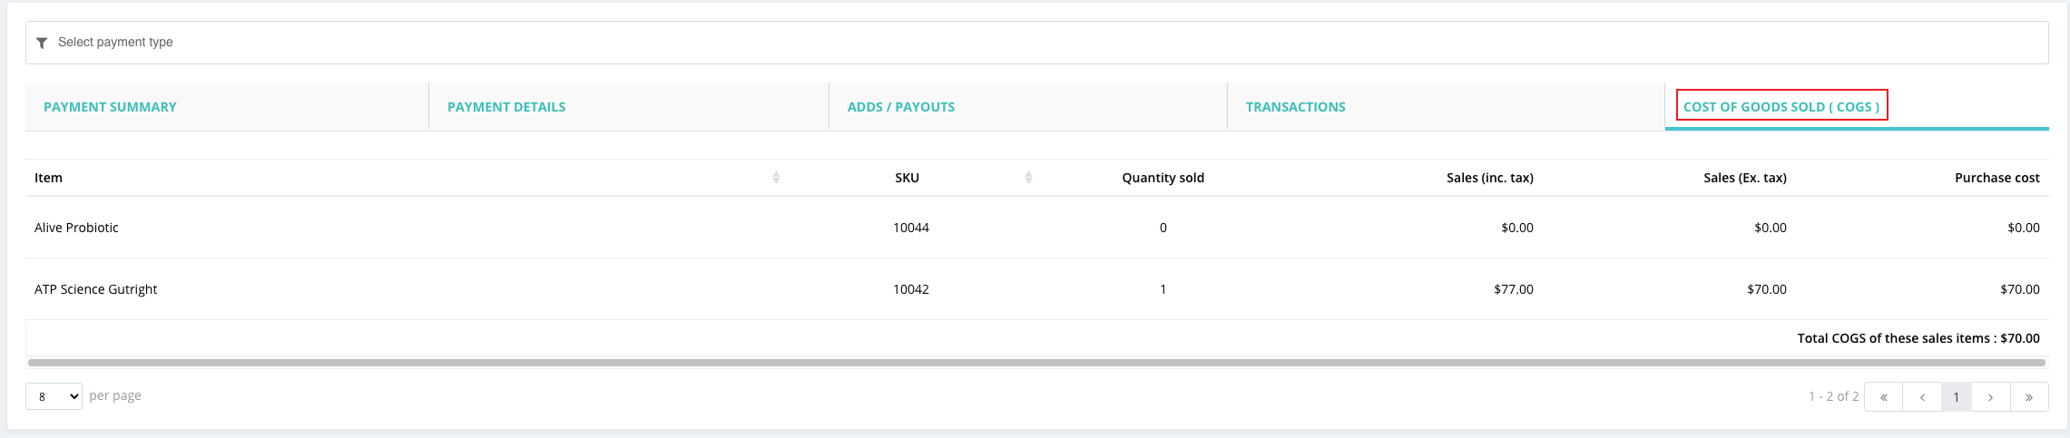The width and height of the screenshot is (2070, 438).
Task: Go to previous page arrow
Action: pyautogui.click(x=1922, y=397)
